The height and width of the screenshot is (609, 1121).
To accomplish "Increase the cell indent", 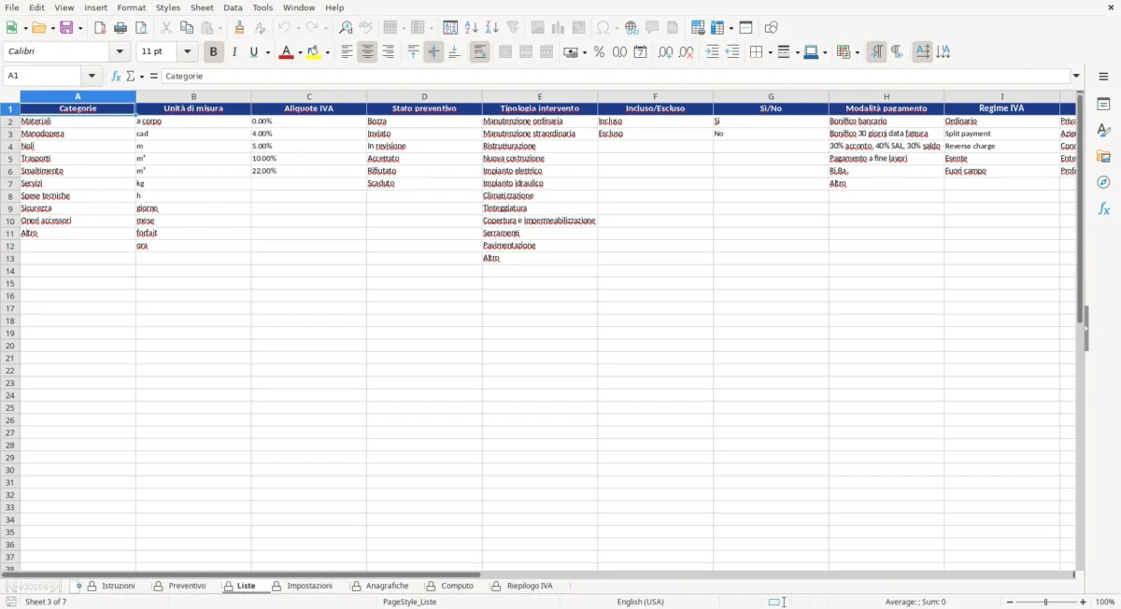I will (712, 52).
